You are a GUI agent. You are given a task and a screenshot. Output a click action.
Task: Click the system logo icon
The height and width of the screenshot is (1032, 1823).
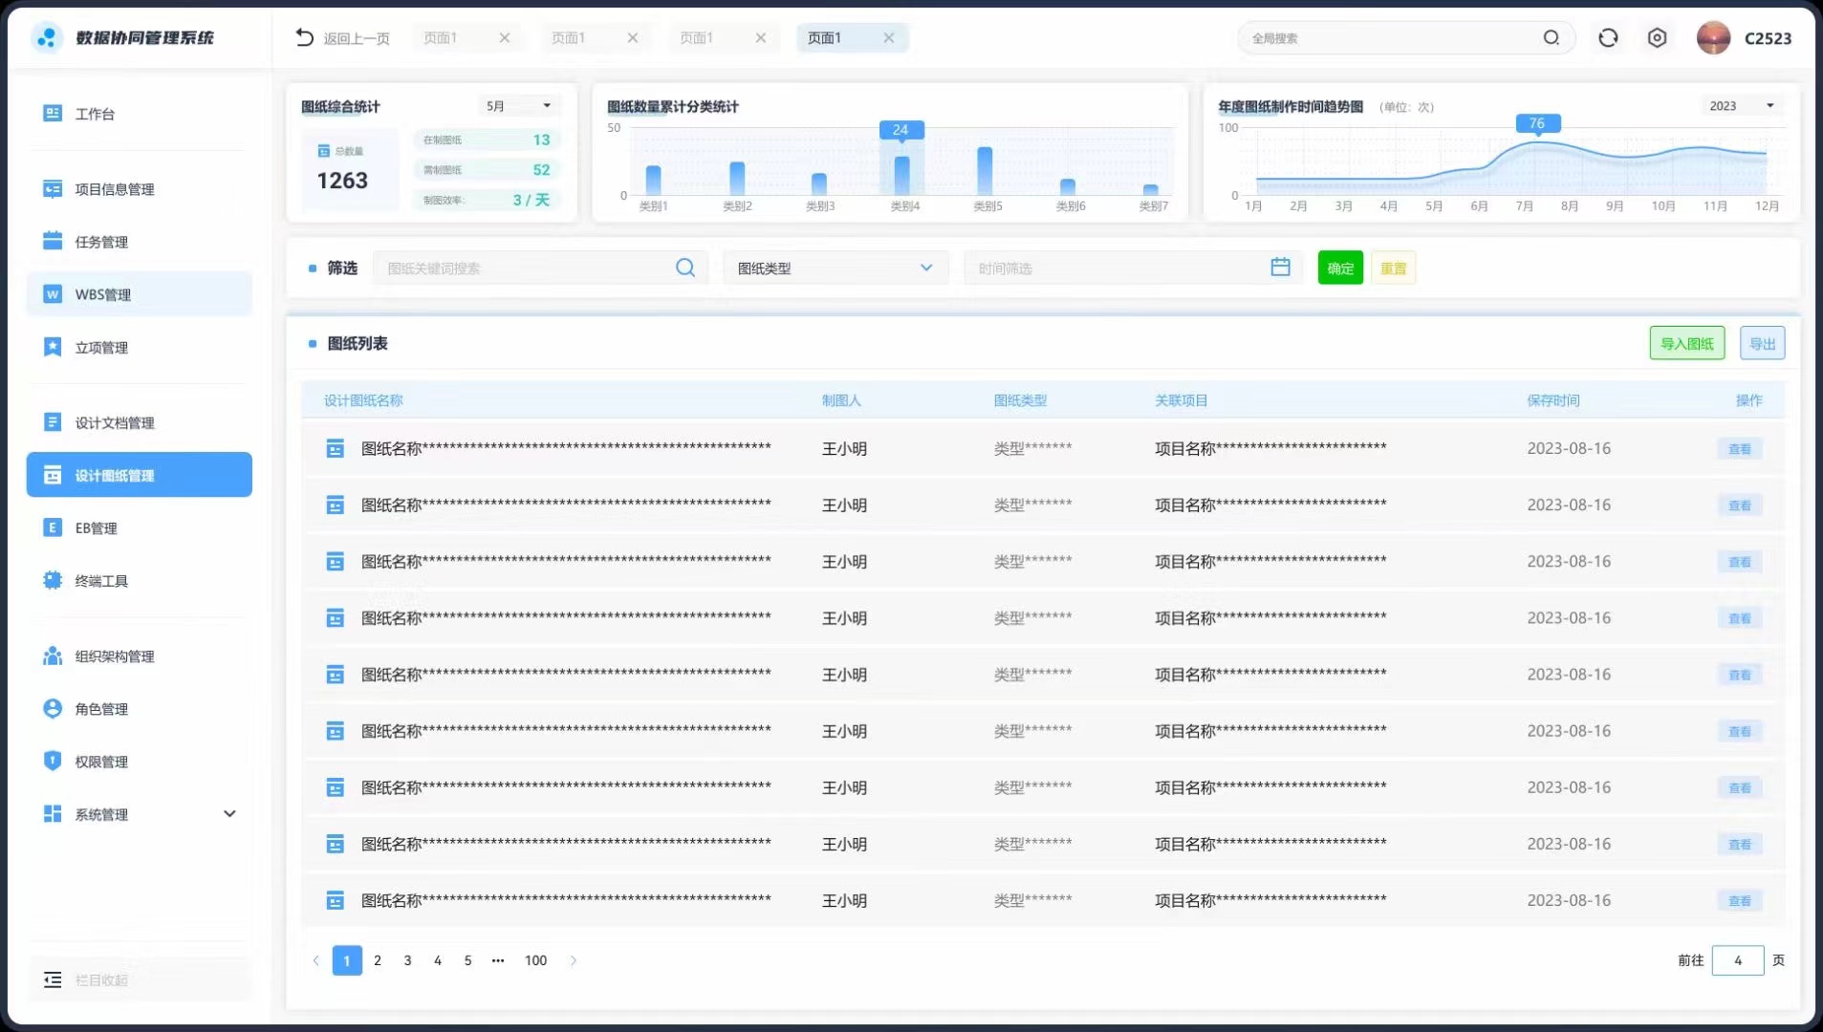pyautogui.click(x=47, y=37)
